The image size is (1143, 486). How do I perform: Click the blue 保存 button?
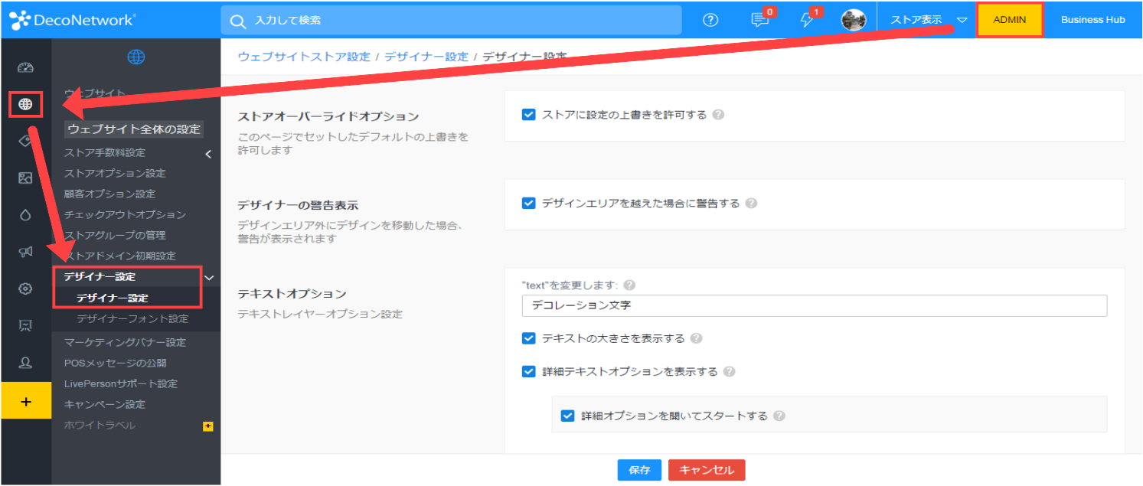click(x=639, y=470)
